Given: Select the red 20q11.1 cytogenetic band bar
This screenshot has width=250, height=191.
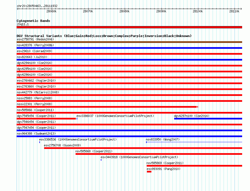Looking at the screenshot, I should (x=129, y=27).
